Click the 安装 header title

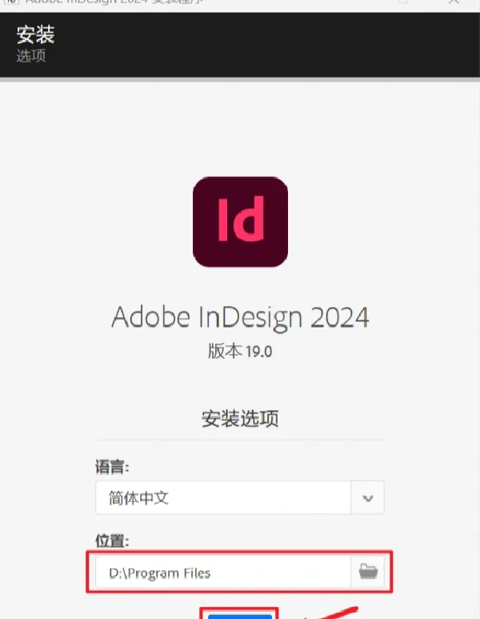coord(35,34)
